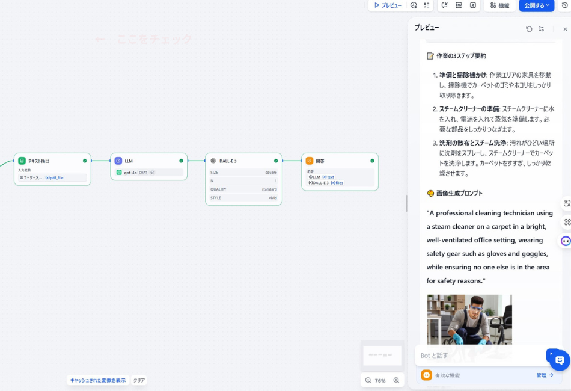Open the support chat bubble at bottom right
The height and width of the screenshot is (391, 571).
click(558, 359)
